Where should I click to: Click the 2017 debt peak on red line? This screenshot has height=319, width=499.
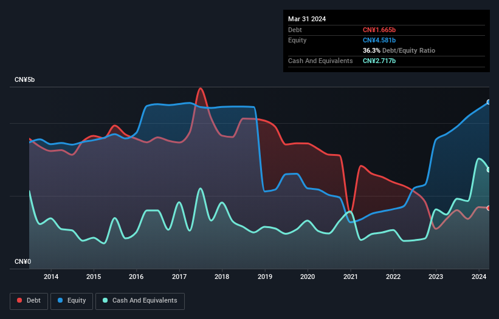tap(201, 89)
